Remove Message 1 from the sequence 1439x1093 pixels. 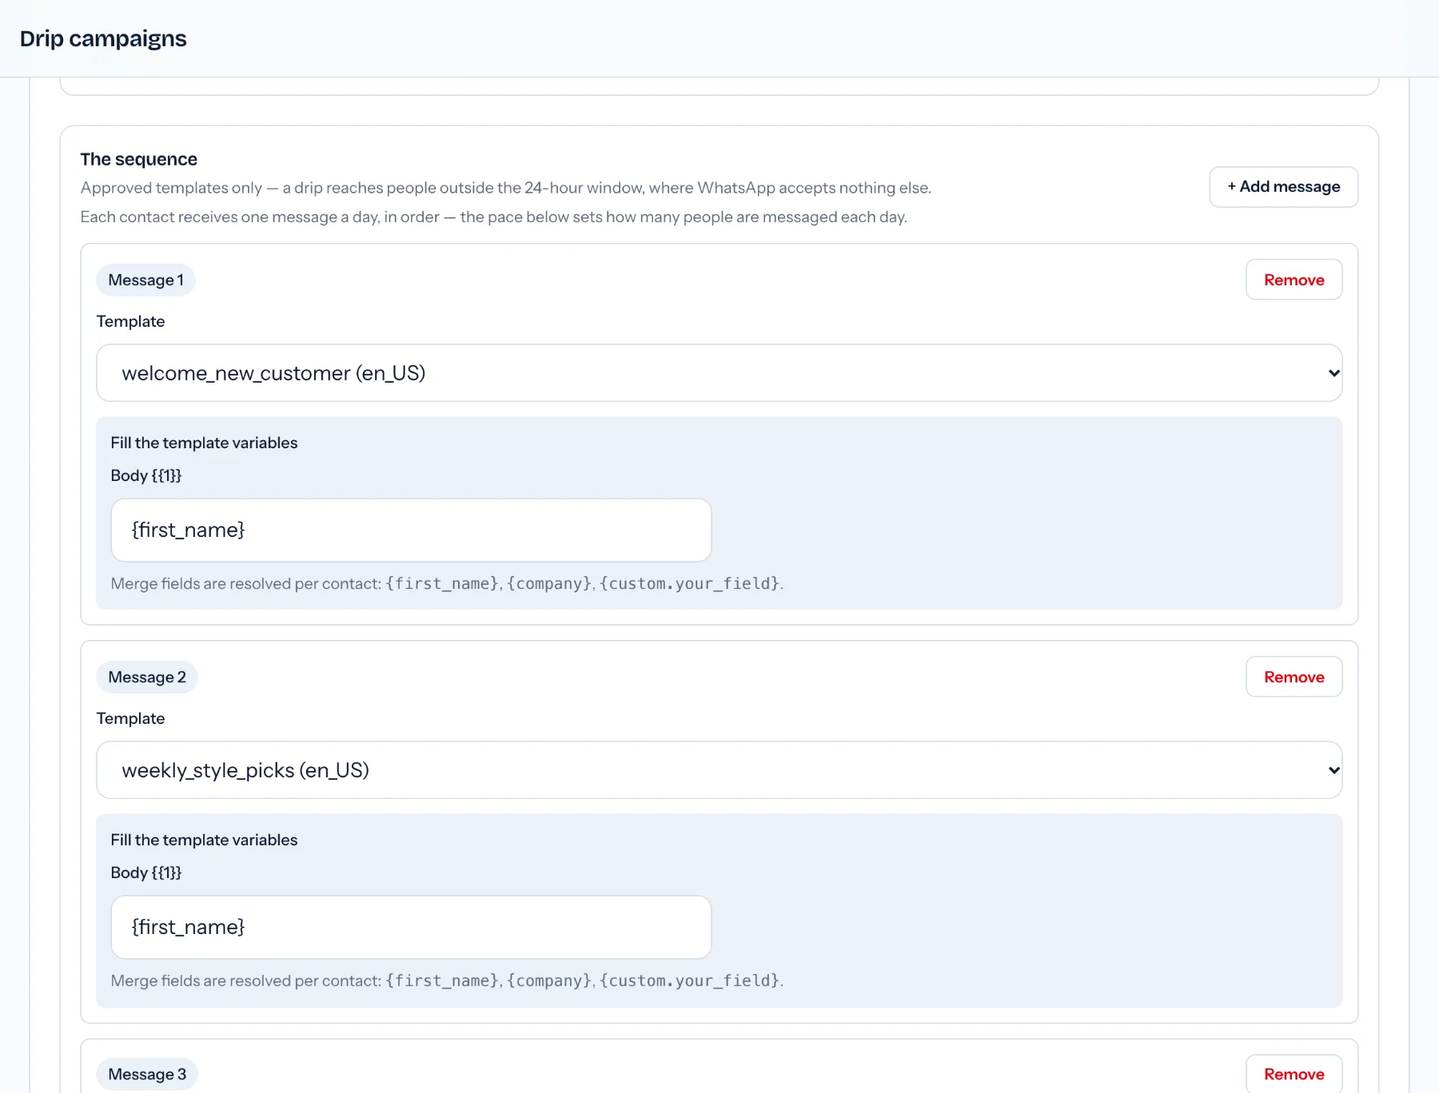tap(1294, 280)
